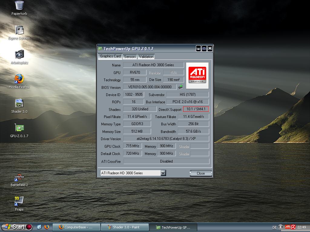Click the GPU-Z title bar icon
Image resolution: width=310 pixels, height=232 pixels.
(x=100, y=49)
